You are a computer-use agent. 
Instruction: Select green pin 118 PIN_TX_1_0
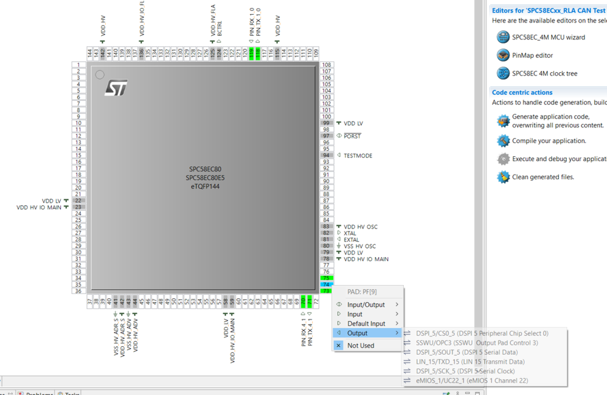258,53
